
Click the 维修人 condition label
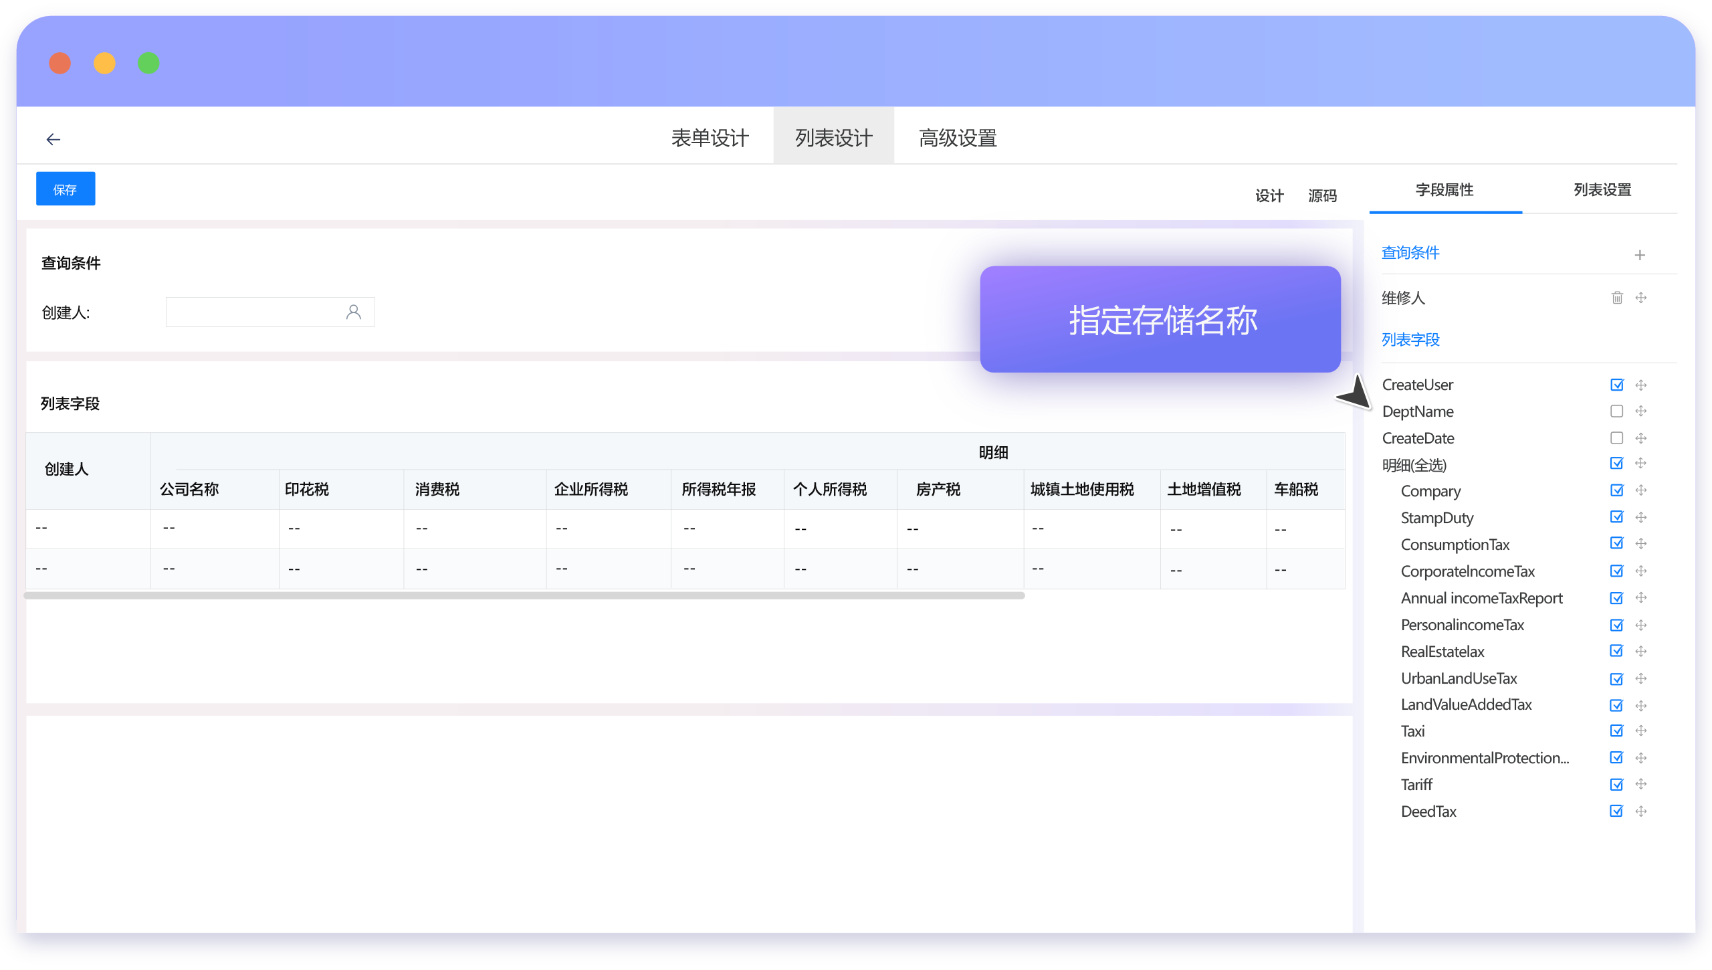pos(1403,298)
